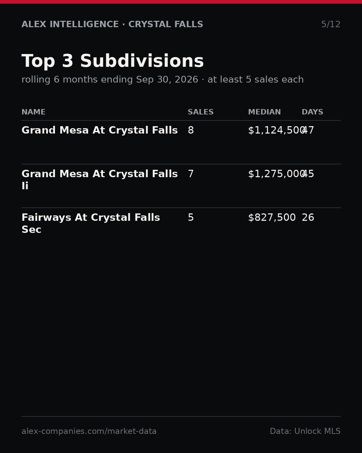Click the 5/12 page indicator
Viewport: 362px width, 453px height.
click(331, 24)
